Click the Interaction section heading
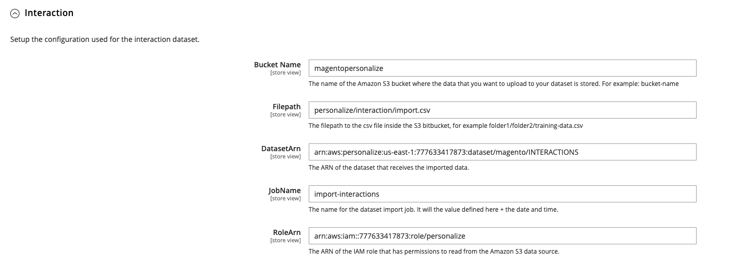Viewport: 754px width, 264px height. pyautogui.click(x=49, y=13)
